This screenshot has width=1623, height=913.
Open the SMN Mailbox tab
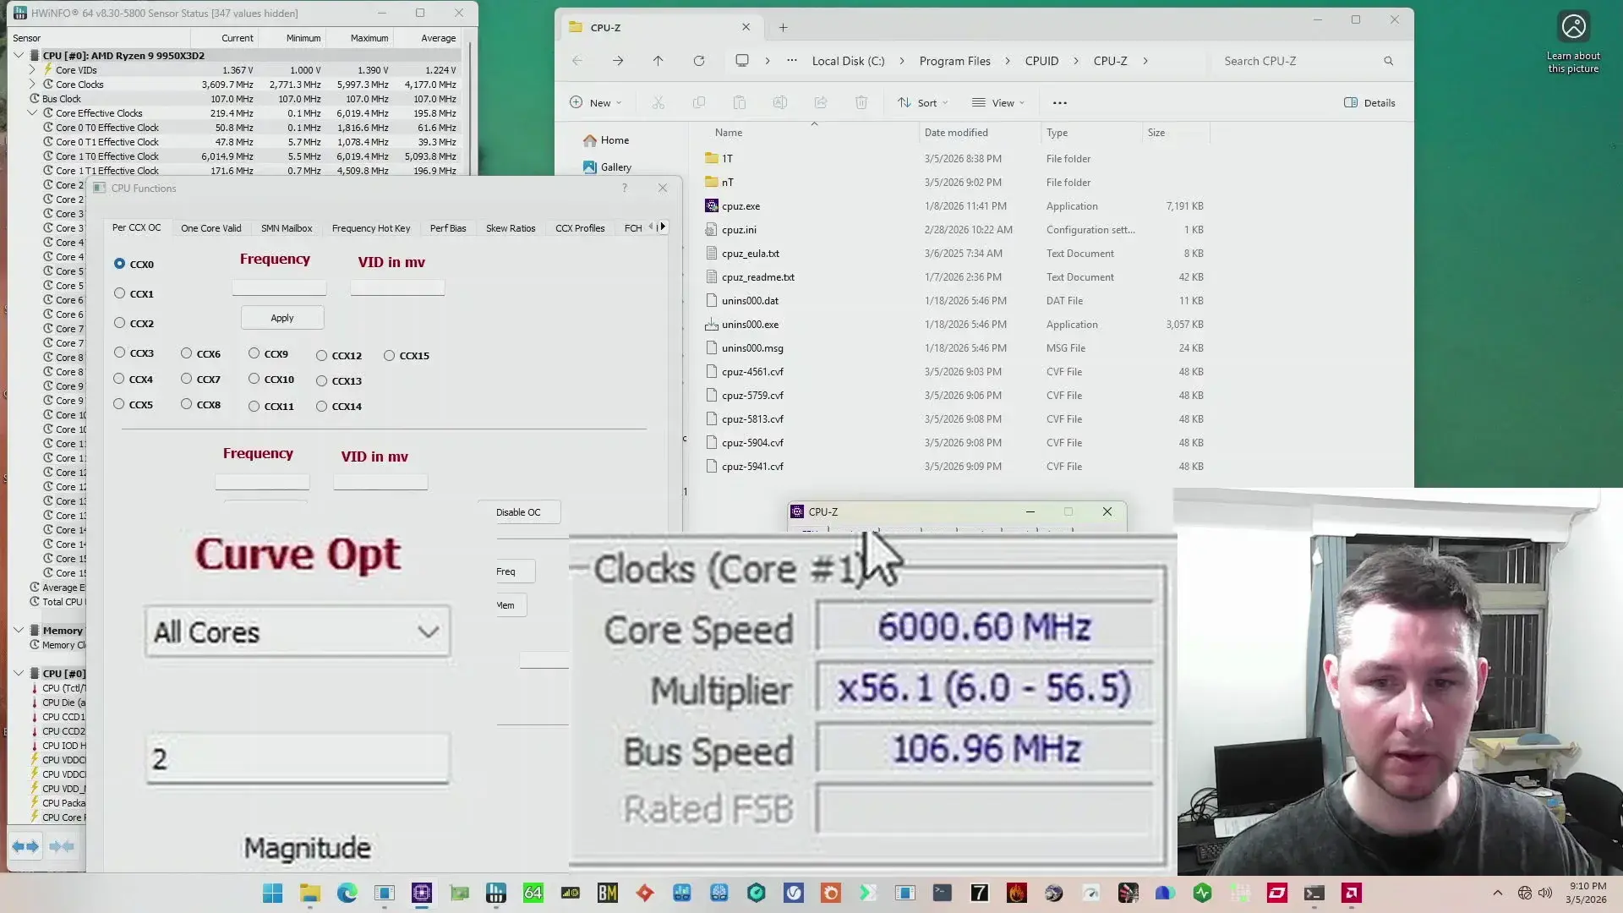point(287,228)
